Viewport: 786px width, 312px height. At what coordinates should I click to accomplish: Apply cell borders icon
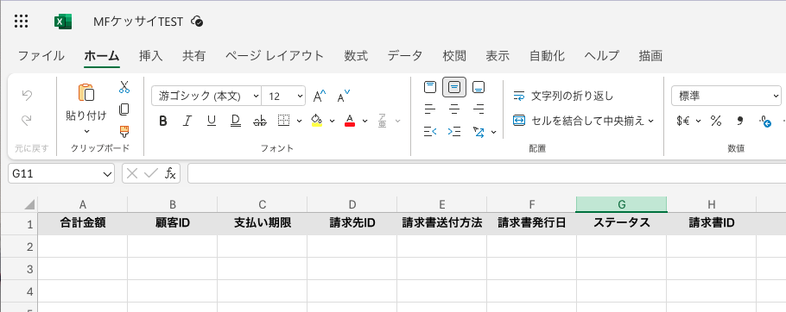coord(284,121)
